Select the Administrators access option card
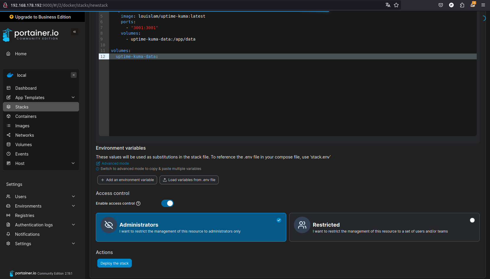The image size is (490, 279). (191, 227)
